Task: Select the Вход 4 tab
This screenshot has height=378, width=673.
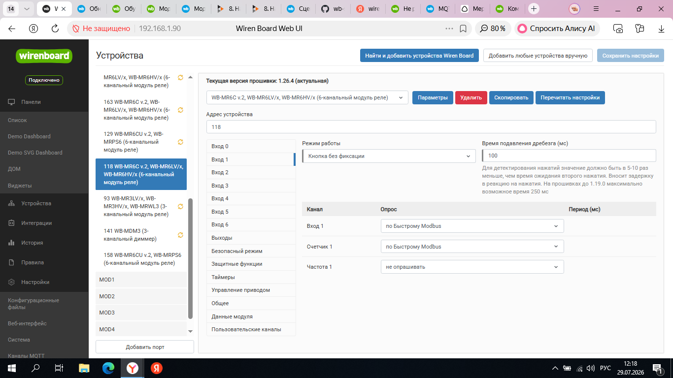Action: point(251,198)
